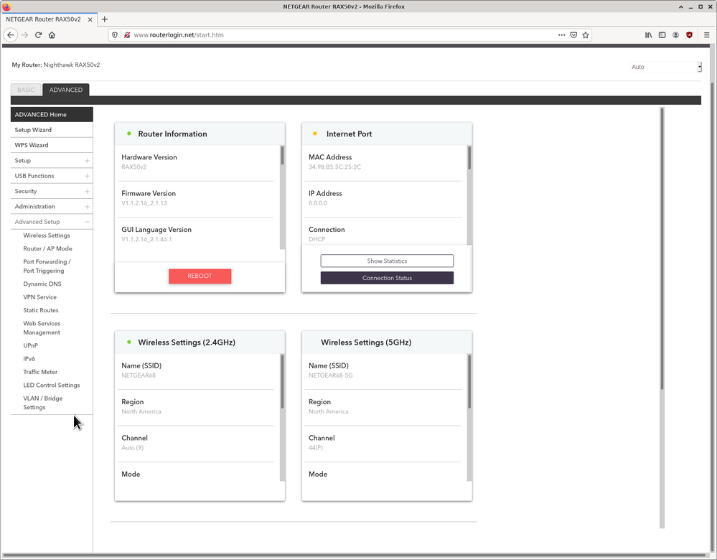717x560 pixels.
Task: Save page to Pocket icon
Action: (x=573, y=34)
